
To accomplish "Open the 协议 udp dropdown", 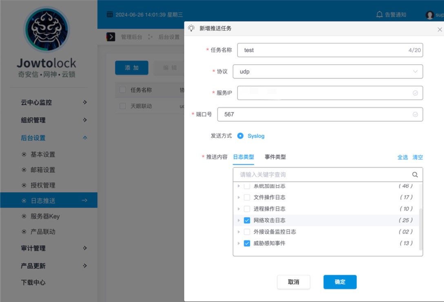I will 328,72.
